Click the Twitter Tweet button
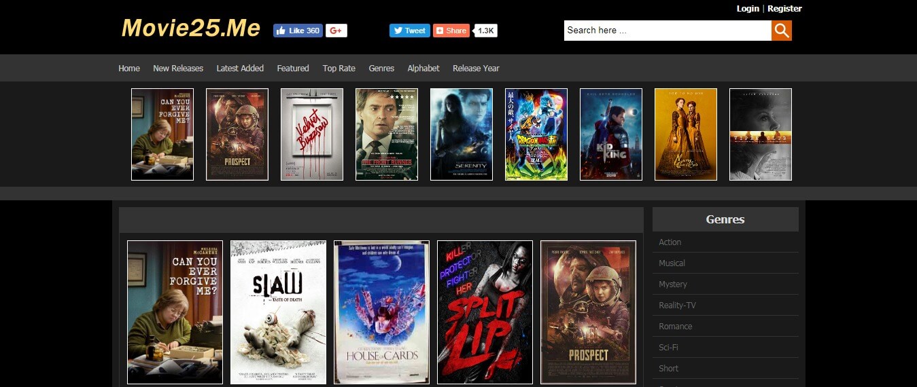917x387 pixels. coord(409,31)
